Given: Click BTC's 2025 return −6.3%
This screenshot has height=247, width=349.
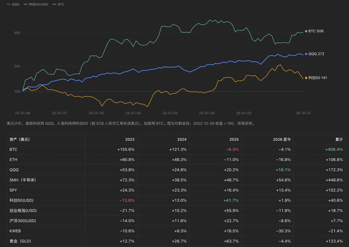Looking at the screenshot, I should point(232,150).
